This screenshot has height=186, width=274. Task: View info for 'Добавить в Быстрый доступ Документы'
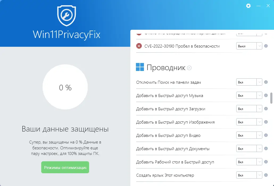[266, 148]
